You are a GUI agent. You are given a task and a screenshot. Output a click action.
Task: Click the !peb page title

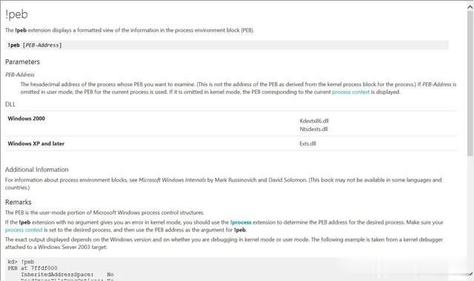16,14
